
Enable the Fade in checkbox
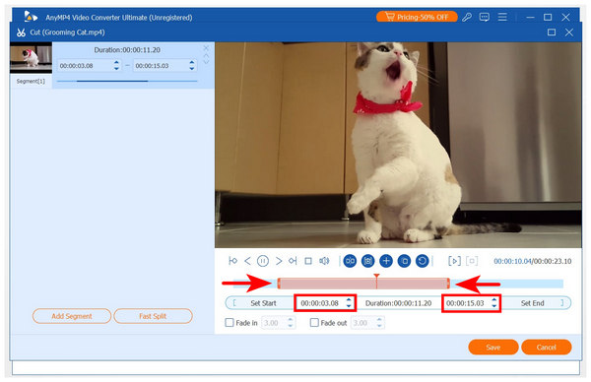230,323
